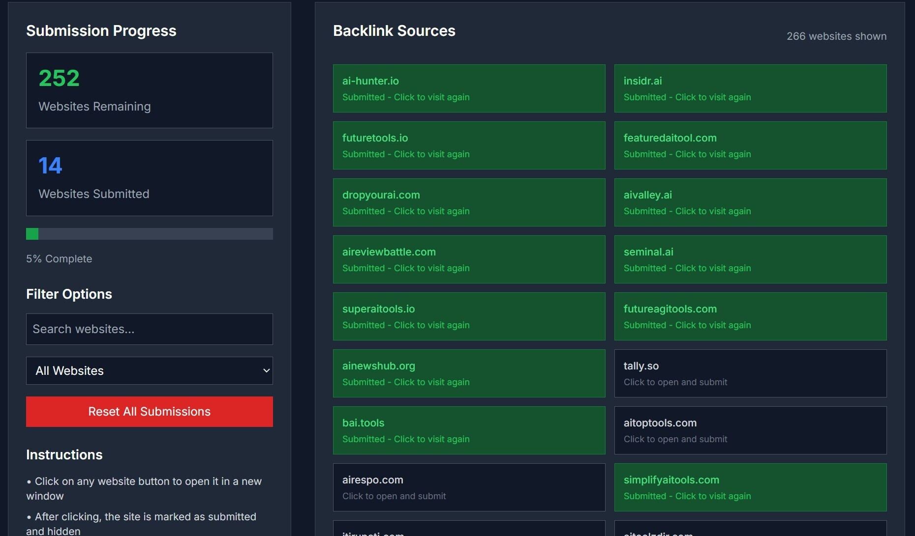Click the bai.tools submitted card
This screenshot has width=915, height=536.
point(469,430)
